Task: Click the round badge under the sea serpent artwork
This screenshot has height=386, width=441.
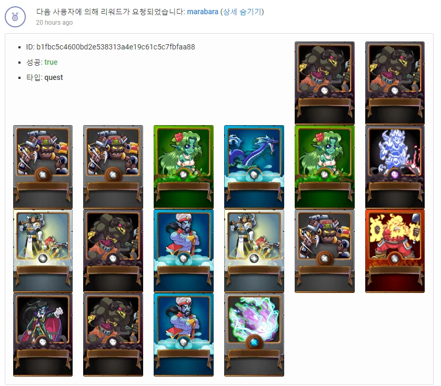Action: point(254,175)
